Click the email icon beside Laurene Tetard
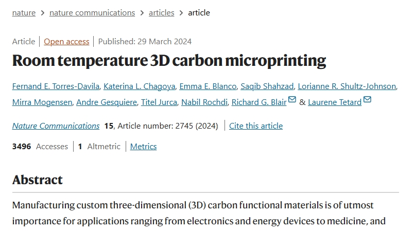The image size is (414, 231). click(x=367, y=100)
